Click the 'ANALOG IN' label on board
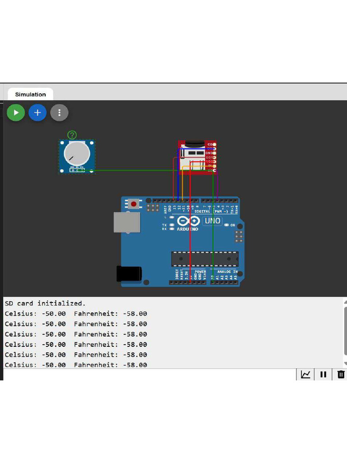 point(227,271)
